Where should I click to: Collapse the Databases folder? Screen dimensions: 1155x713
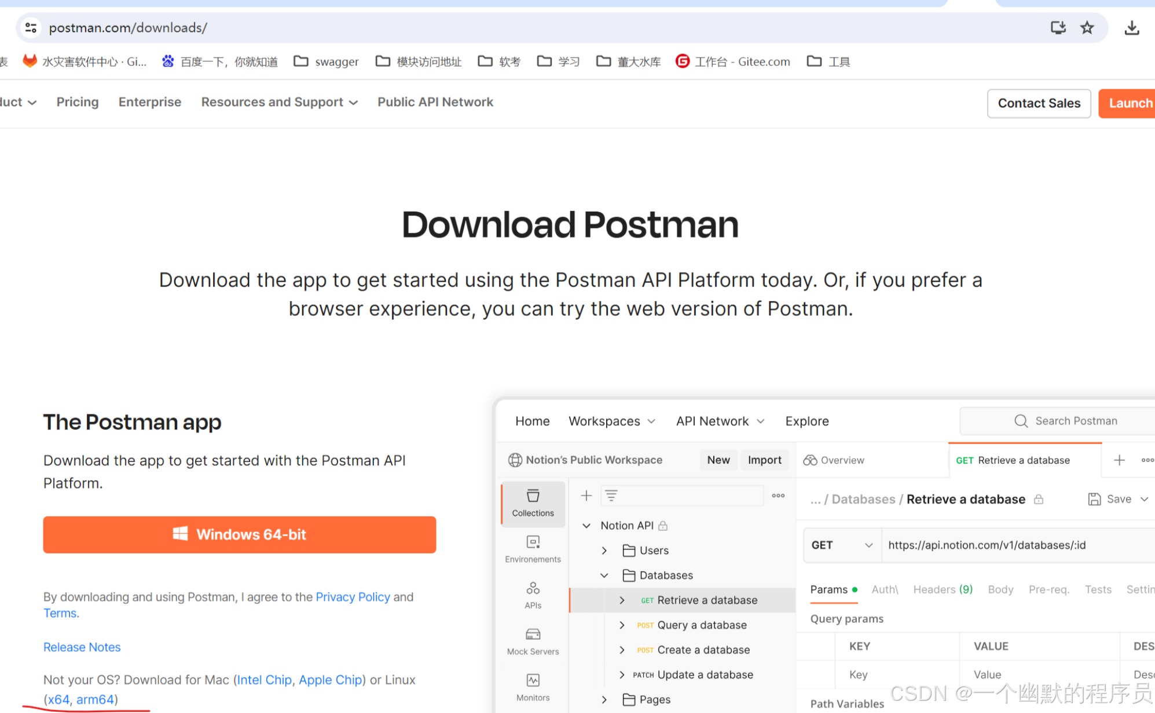point(604,575)
